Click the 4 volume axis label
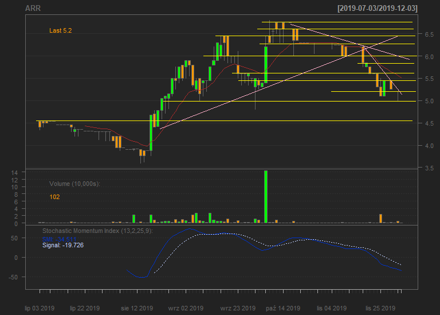 (x=16, y=209)
